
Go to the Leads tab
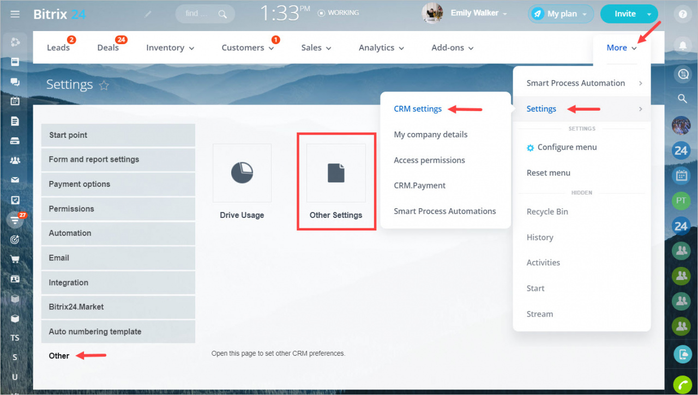click(58, 48)
